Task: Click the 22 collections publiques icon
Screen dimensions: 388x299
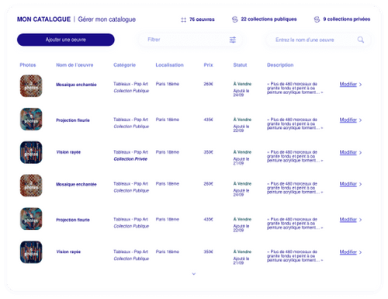Action: pos(234,19)
